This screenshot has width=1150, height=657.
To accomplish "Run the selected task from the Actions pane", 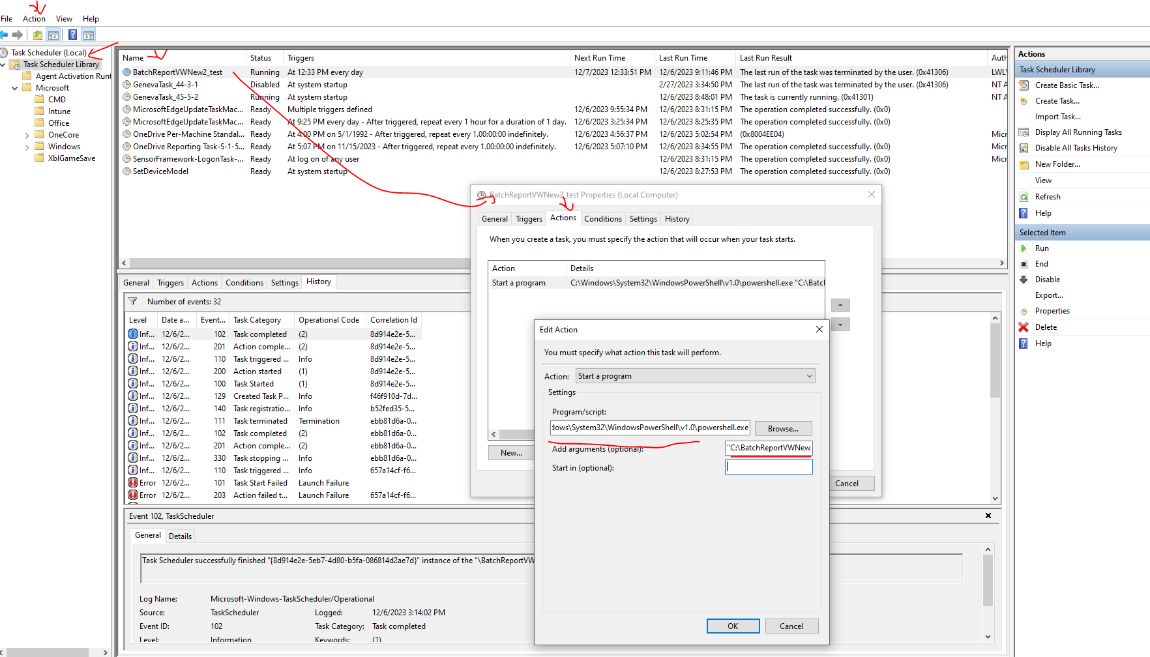I will tap(1042, 248).
